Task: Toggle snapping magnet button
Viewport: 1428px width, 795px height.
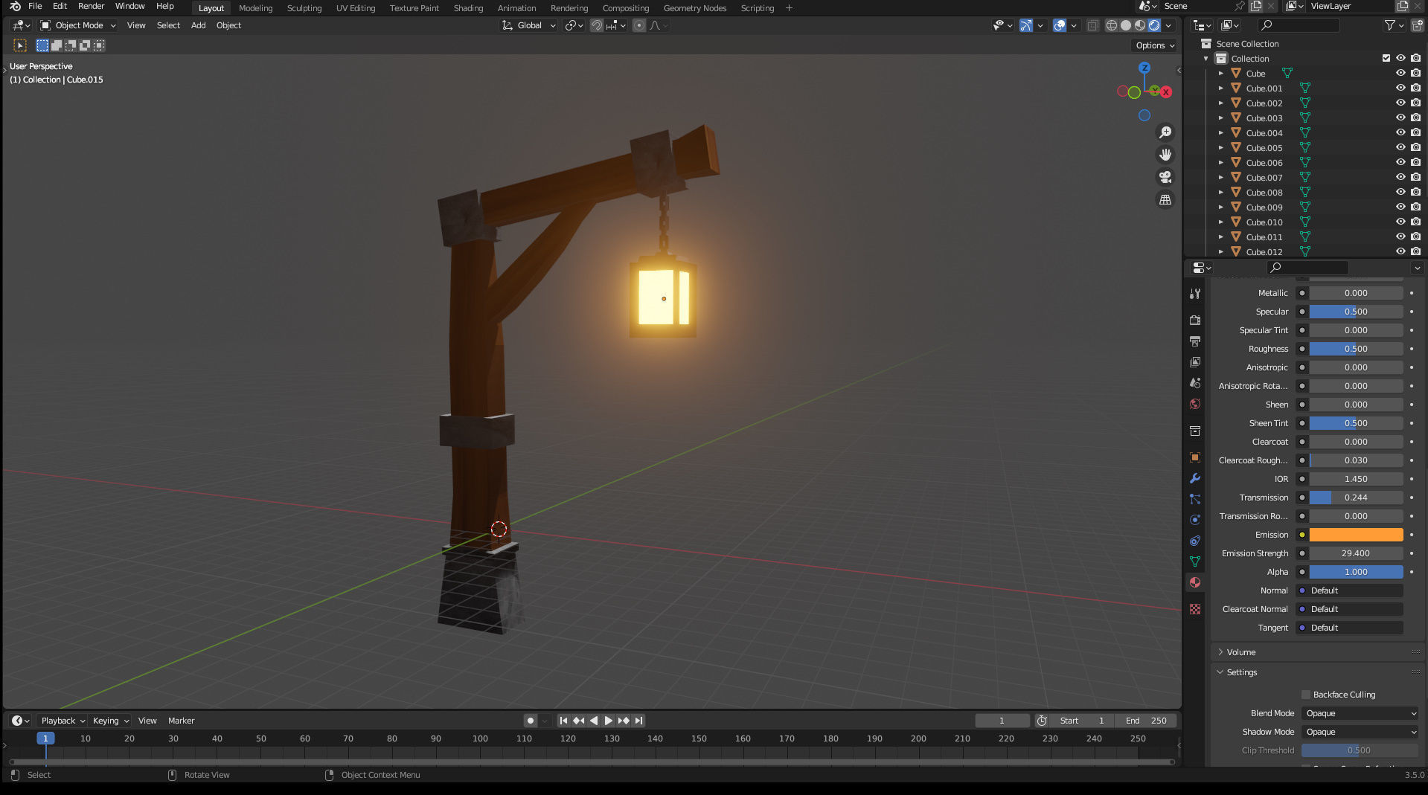Action: click(597, 25)
